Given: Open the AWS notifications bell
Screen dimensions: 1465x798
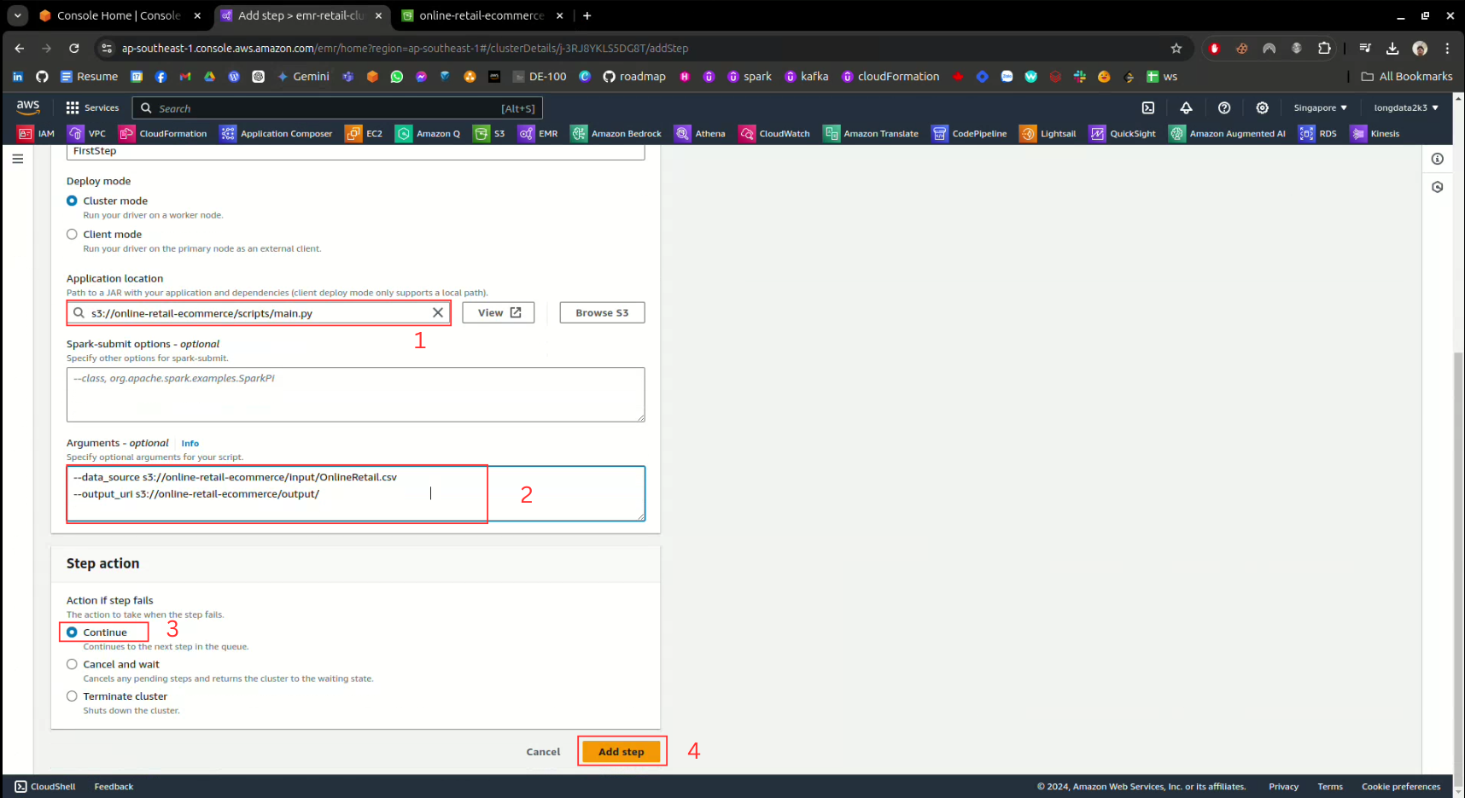Looking at the screenshot, I should (x=1186, y=108).
